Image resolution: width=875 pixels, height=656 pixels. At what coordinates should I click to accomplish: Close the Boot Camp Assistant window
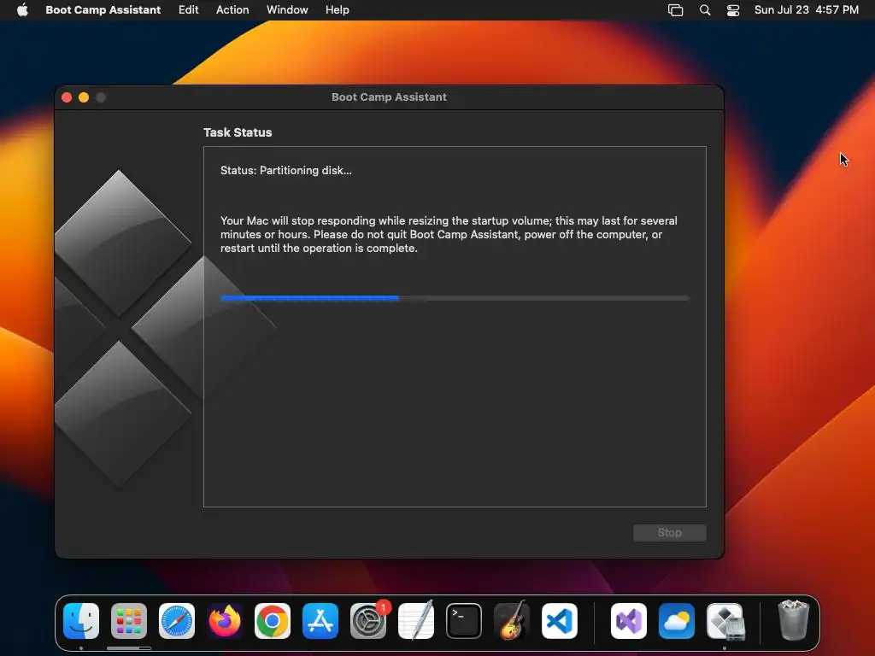click(x=67, y=97)
